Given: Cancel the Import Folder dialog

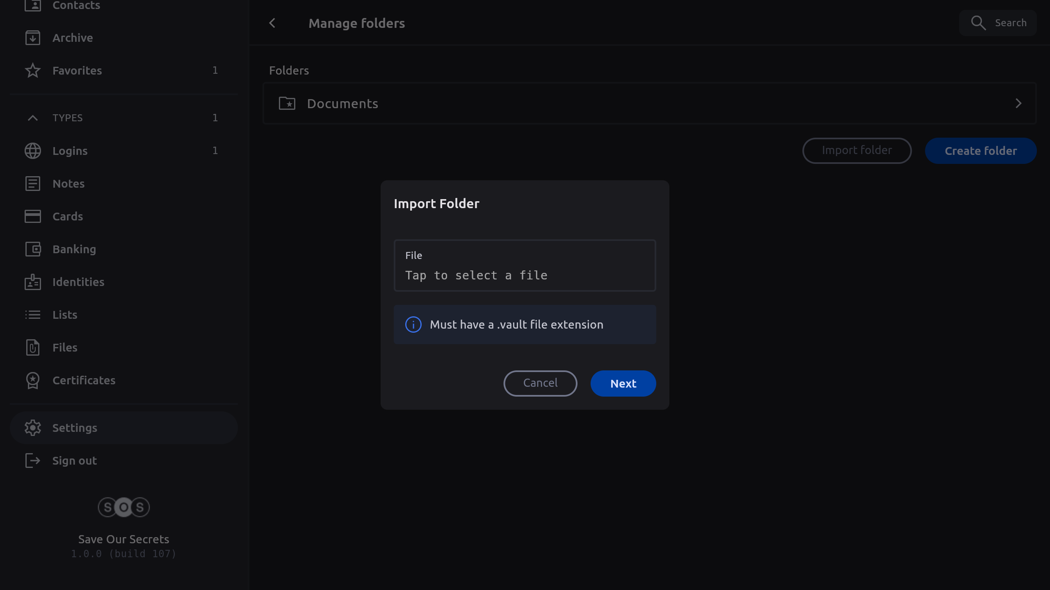Looking at the screenshot, I should (x=540, y=383).
